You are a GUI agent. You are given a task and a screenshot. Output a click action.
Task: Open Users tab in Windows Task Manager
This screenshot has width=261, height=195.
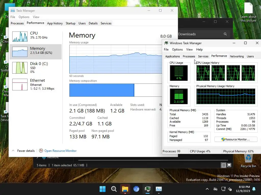tap(250, 56)
